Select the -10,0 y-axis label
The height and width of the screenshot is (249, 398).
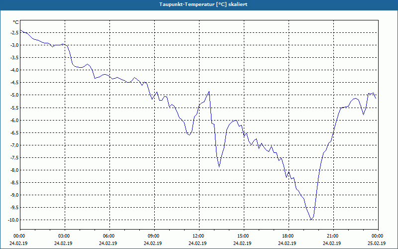13,220
